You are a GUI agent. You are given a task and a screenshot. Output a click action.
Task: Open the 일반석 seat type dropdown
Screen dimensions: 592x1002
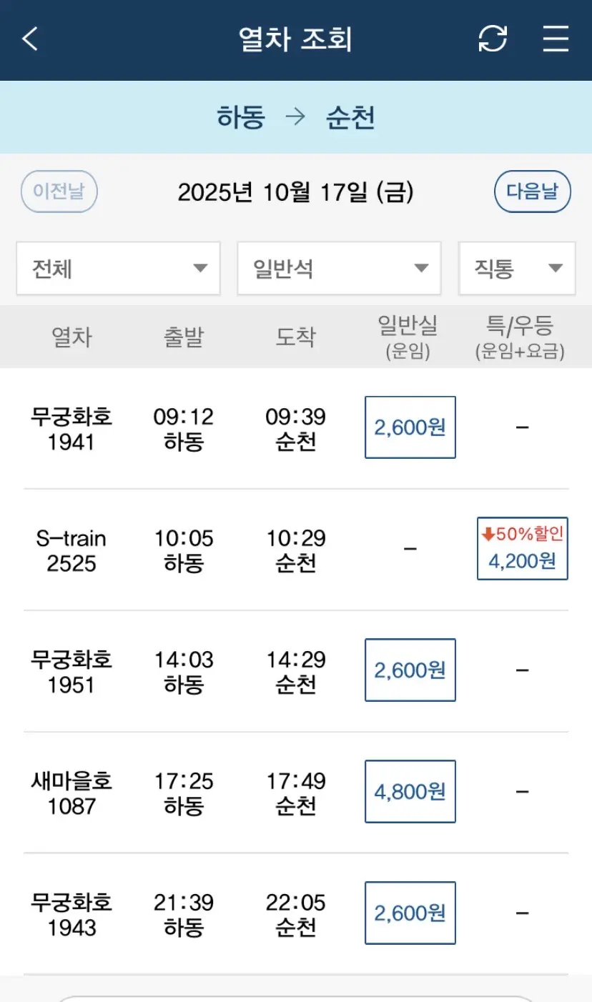pyautogui.click(x=339, y=269)
